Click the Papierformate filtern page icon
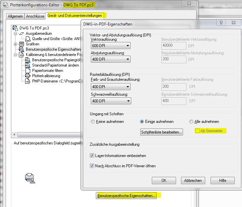This screenshot has height=207, width=242. pyautogui.click(x=28, y=71)
